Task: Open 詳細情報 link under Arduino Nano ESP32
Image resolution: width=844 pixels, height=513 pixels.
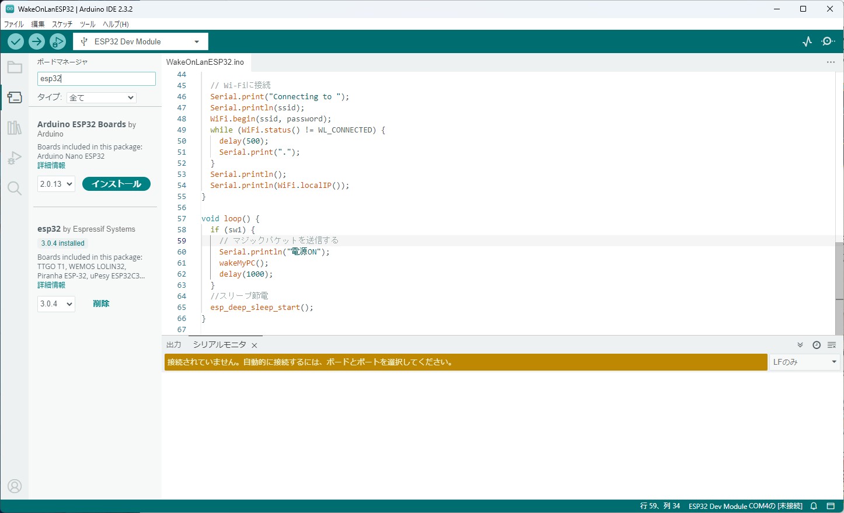Action: [x=51, y=166]
